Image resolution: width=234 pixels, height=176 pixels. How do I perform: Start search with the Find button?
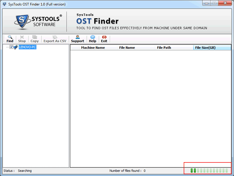click(10, 39)
